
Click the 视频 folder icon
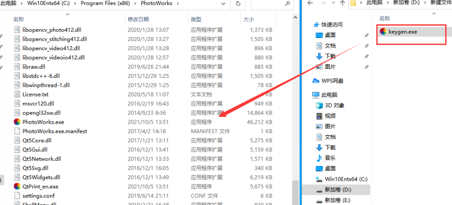click(319, 116)
